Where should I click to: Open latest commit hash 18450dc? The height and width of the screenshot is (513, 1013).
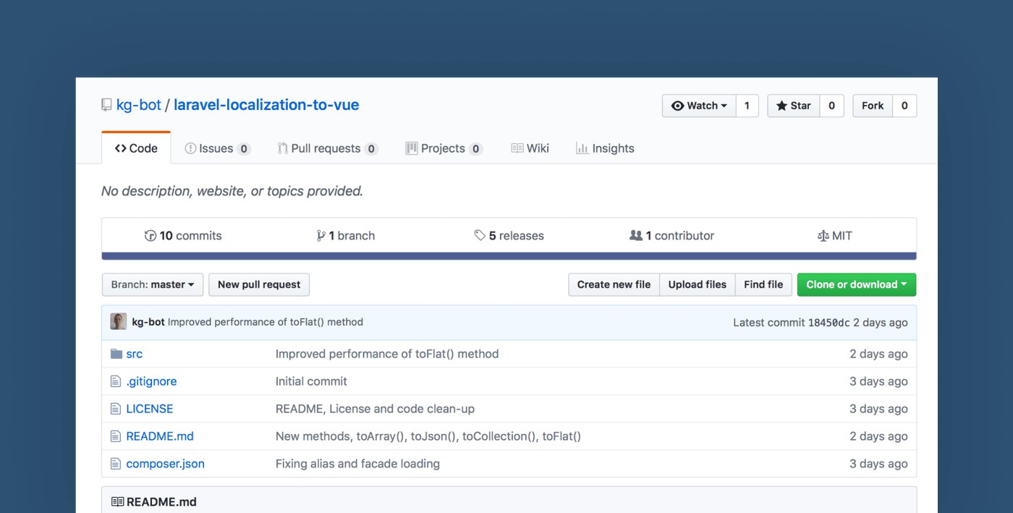(x=829, y=323)
